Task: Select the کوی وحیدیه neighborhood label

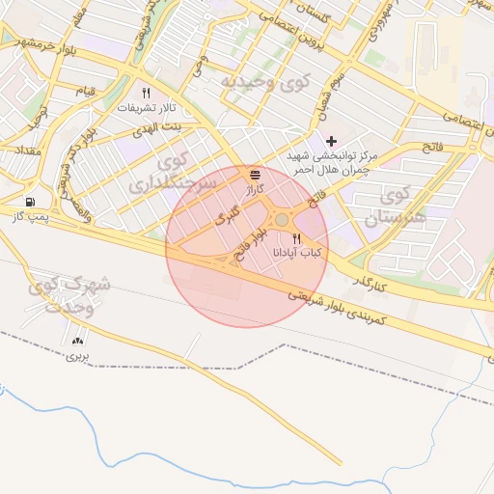Action: [265, 82]
